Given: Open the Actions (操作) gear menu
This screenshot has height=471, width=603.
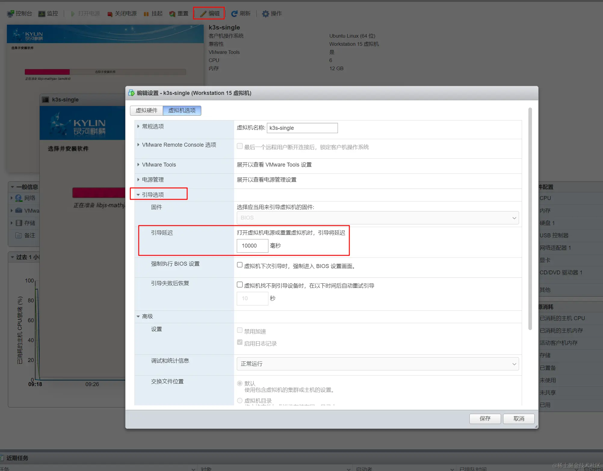Looking at the screenshot, I should point(265,14).
